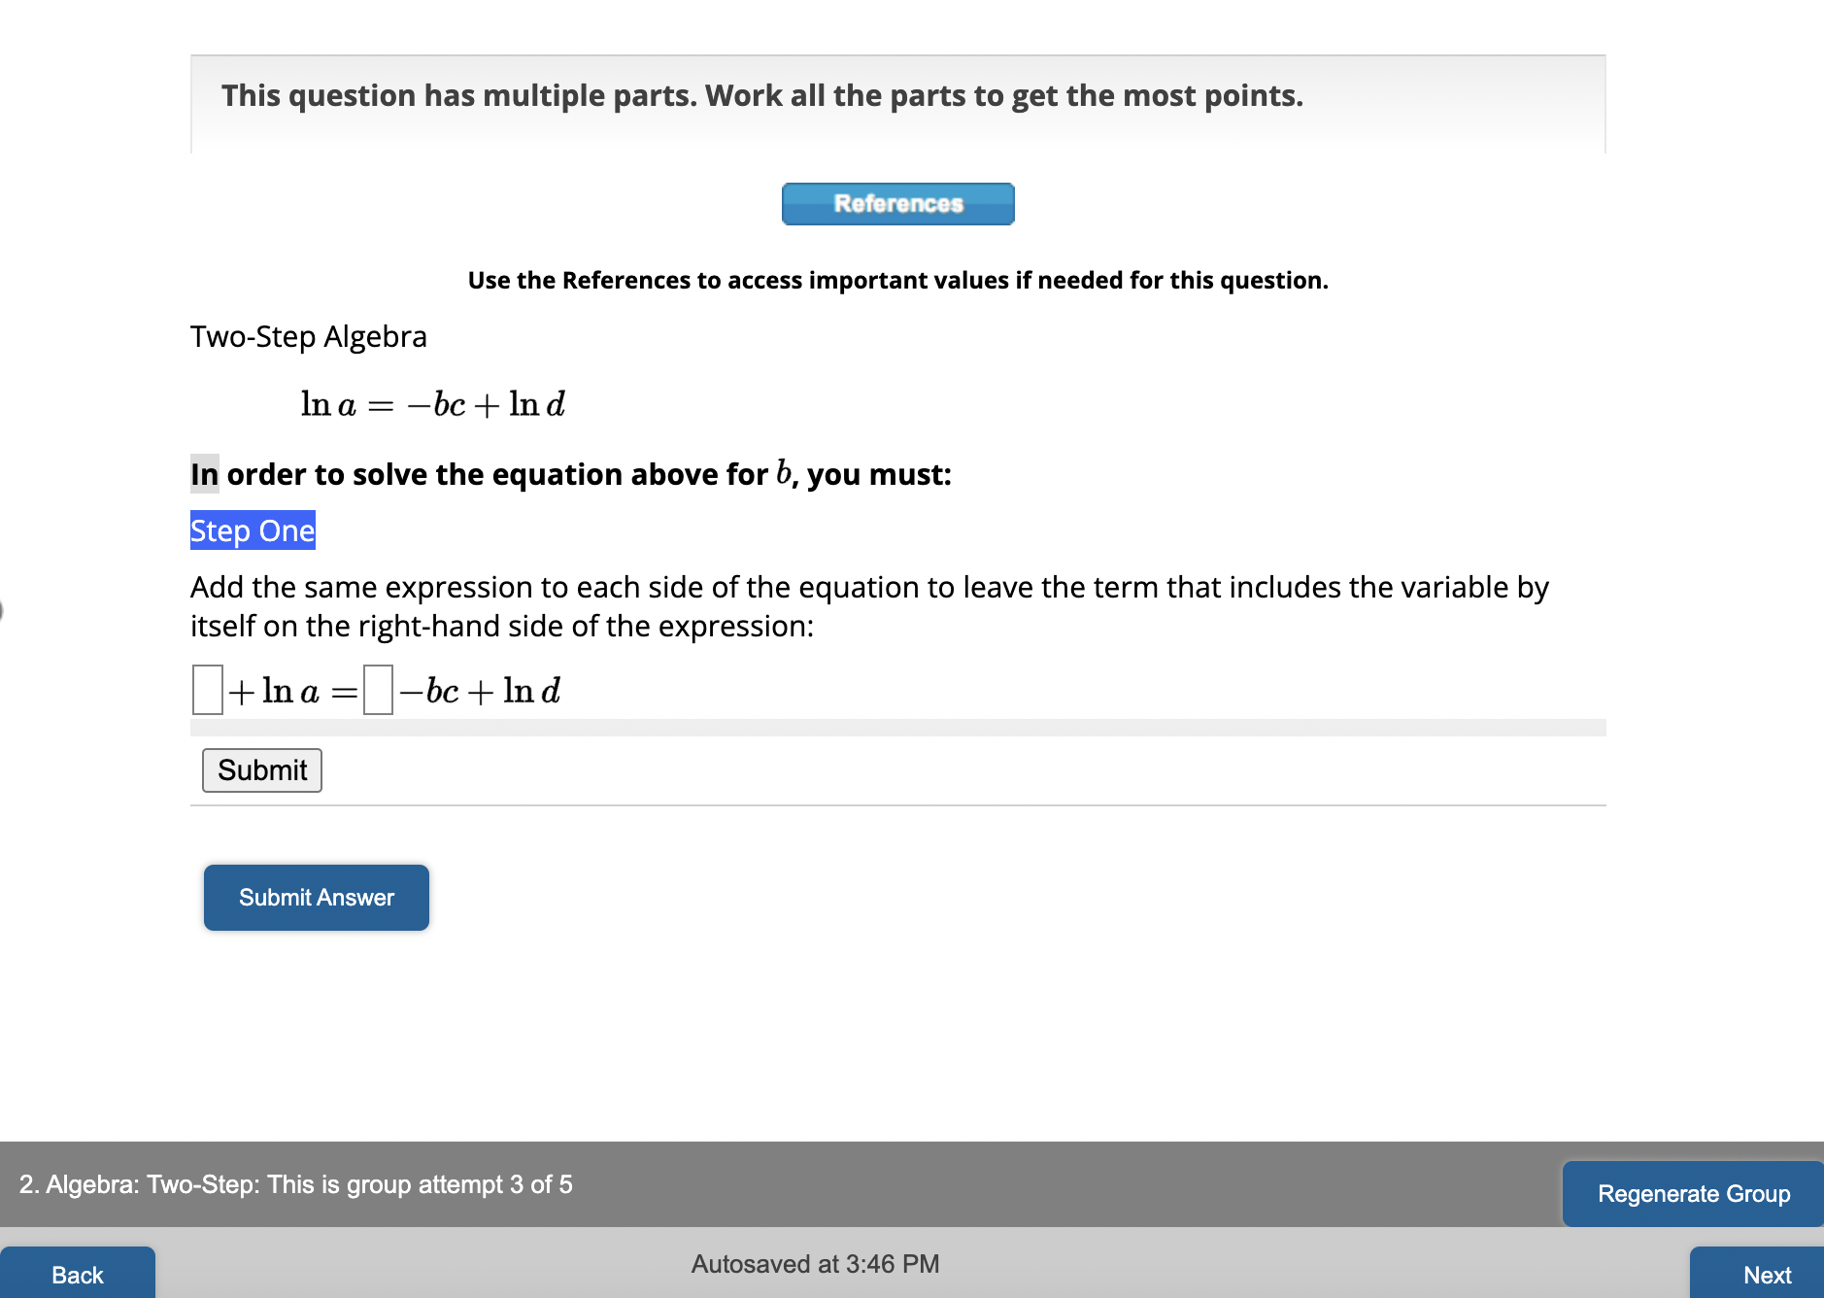
Task: Click Regenerate Group for a new problem
Action: pyautogui.click(x=1692, y=1193)
